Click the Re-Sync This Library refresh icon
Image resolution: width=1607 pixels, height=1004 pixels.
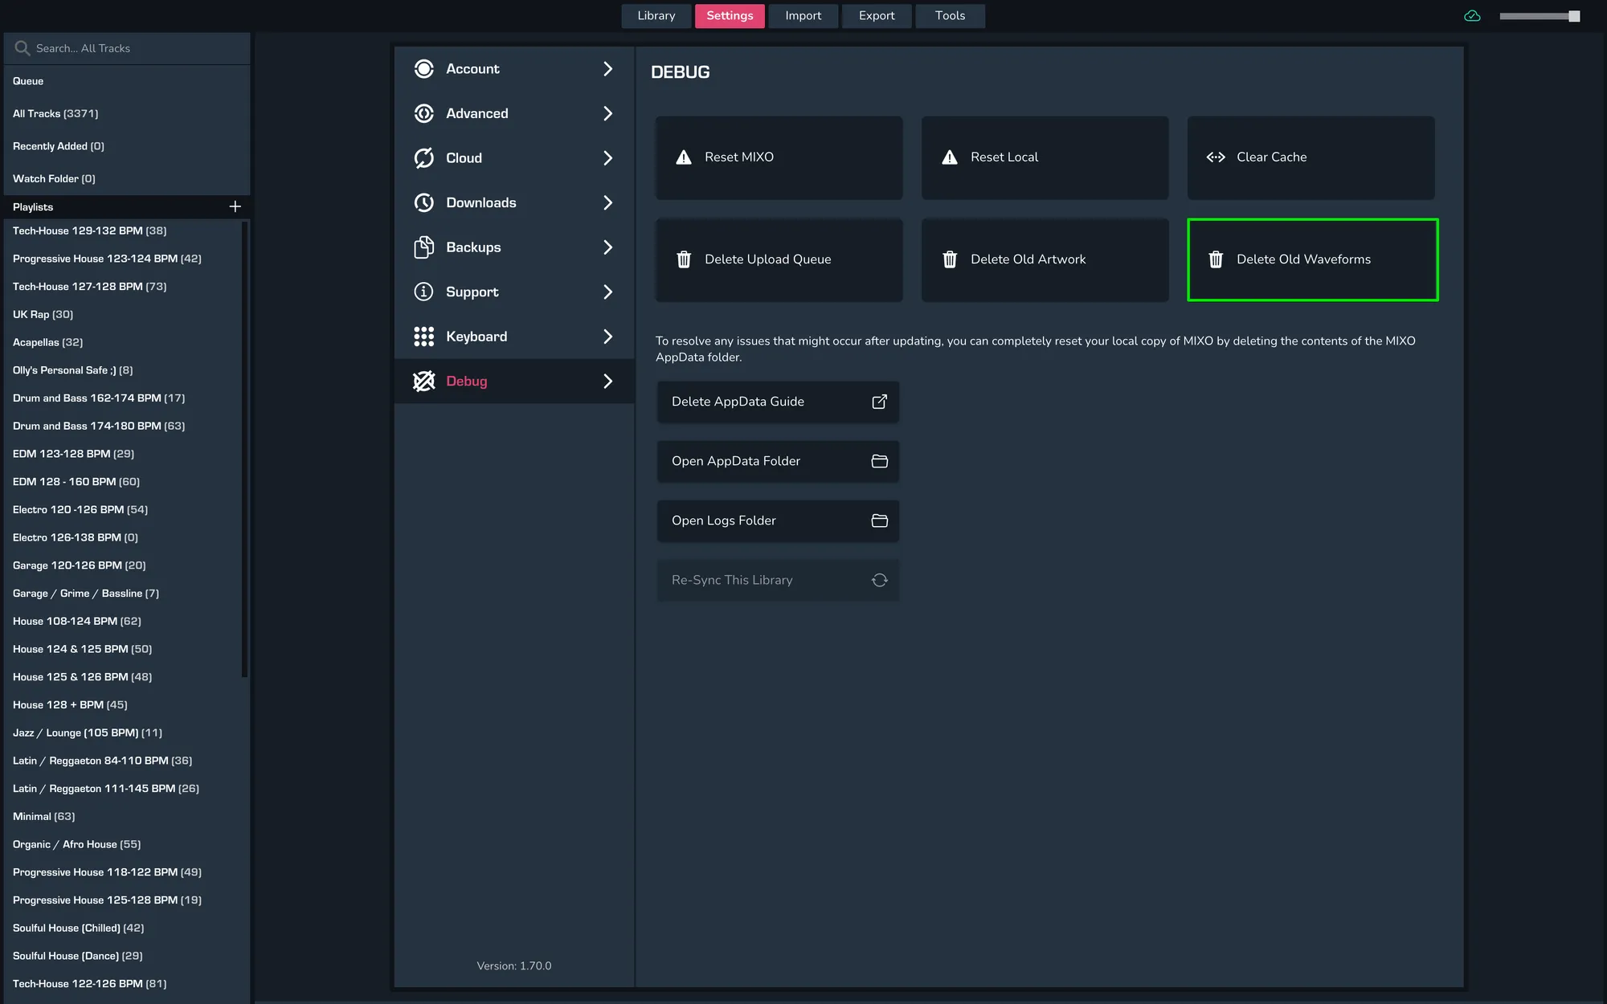point(880,580)
